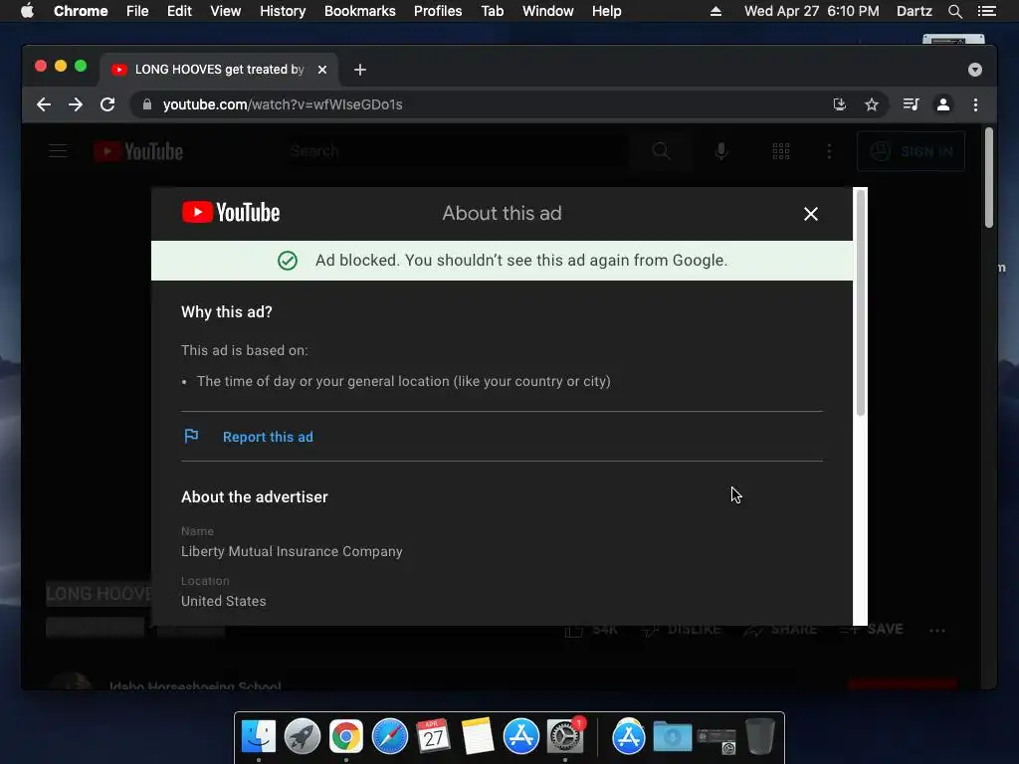Click the voice search microphone icon
The height and width of the screenshot is (764, 1019).
(720, 151)
